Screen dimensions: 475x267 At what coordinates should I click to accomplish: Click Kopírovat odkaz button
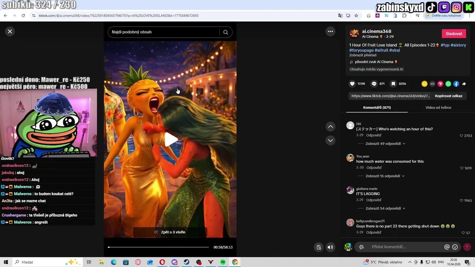coord(449,96)
